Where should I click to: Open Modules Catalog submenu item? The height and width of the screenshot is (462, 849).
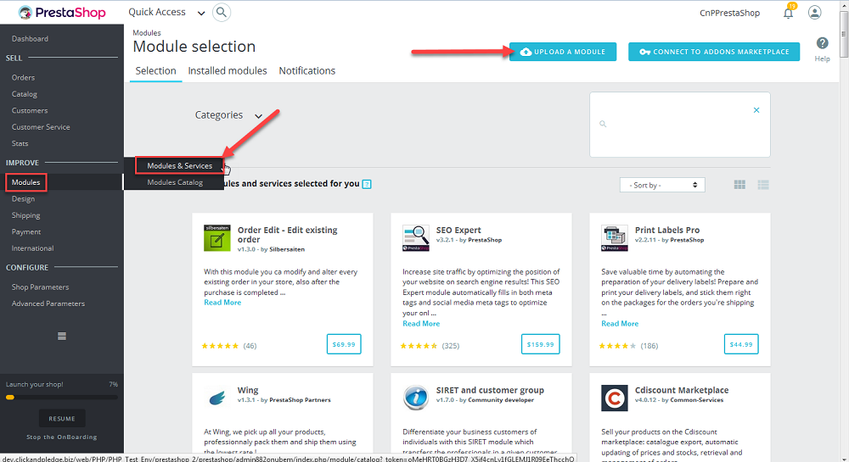click(x=175, y=182)
